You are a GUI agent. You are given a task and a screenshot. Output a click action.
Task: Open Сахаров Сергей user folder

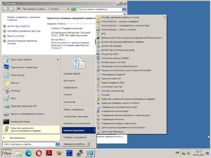coord(79,74)
